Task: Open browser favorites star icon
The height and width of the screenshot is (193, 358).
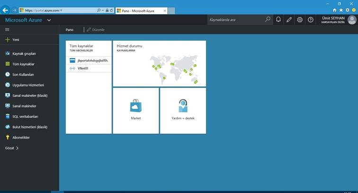Action: [341, 10]
